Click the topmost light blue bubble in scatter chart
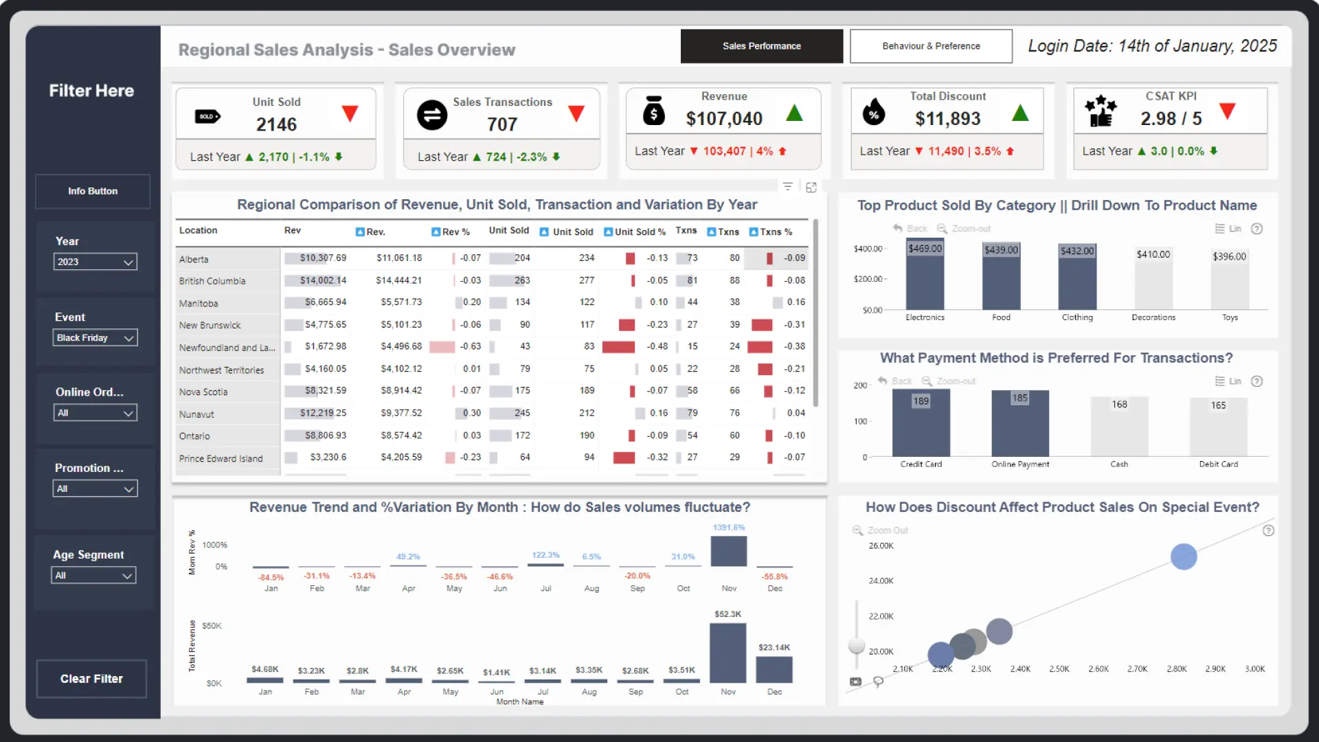Screen dimensions: 1319x742 point(1184,556)
